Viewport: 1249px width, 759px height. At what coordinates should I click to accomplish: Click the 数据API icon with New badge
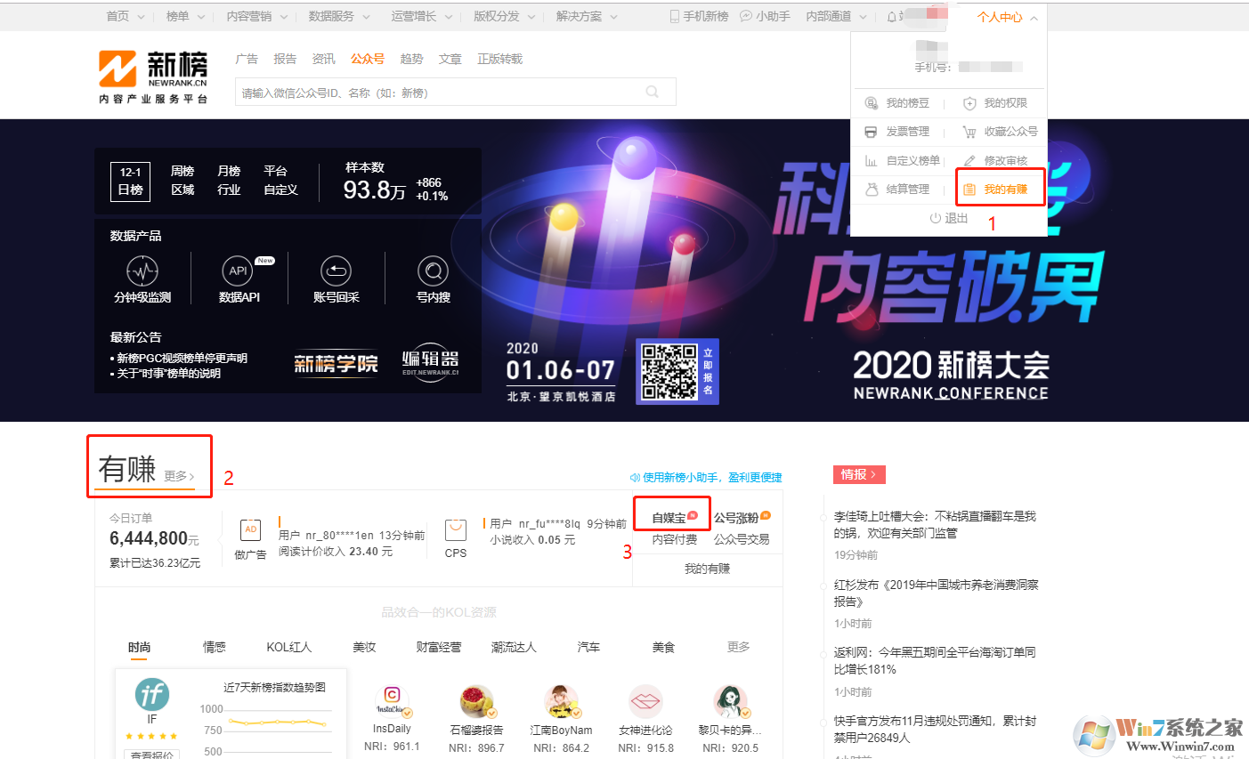coord(239,271)
